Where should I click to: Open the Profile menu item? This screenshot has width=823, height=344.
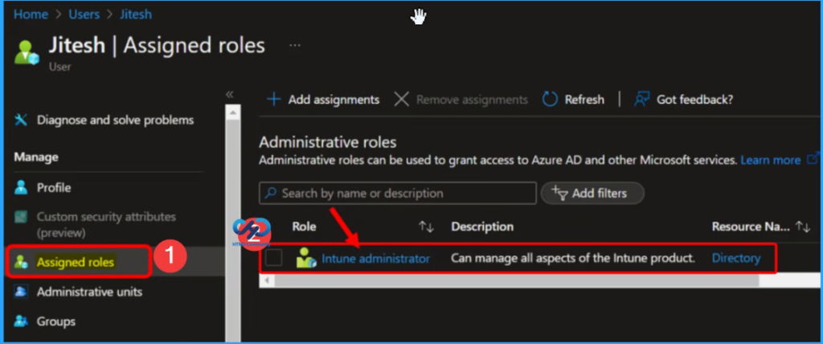pos(54,187)
